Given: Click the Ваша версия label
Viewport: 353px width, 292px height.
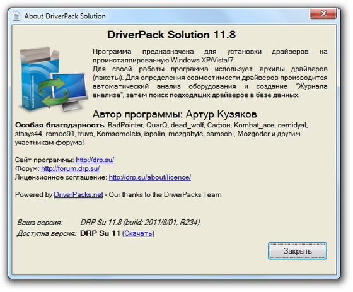Looking at the screenshot, I should 40,223.
